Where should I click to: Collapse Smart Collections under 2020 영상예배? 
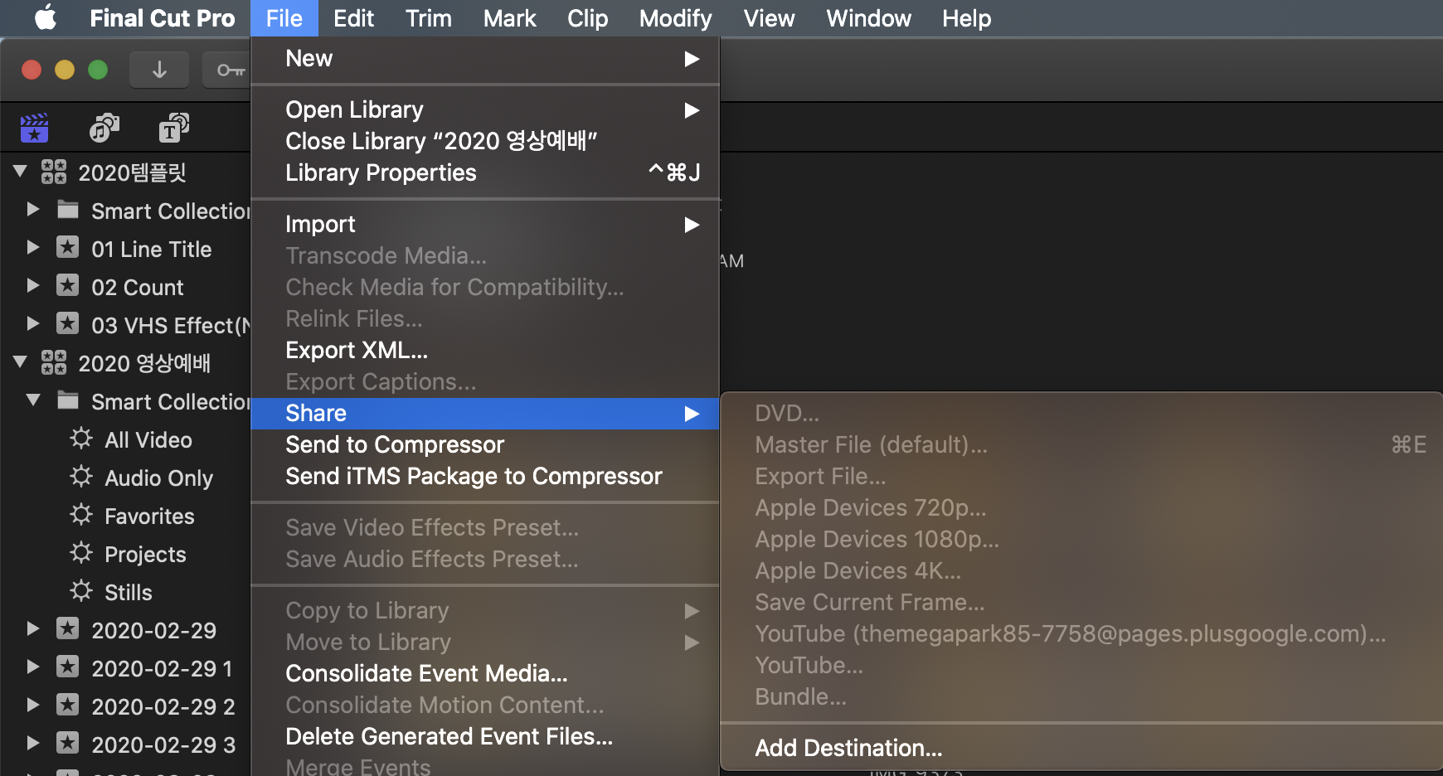coord(33,400)
